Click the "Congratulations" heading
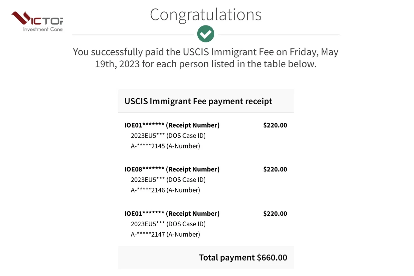 (206, 14)
